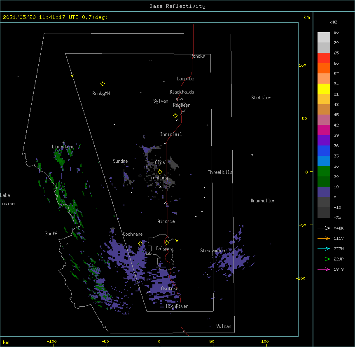
Task: Click the Limestone label
Action: pyautogui.click(x=63, y=147)
